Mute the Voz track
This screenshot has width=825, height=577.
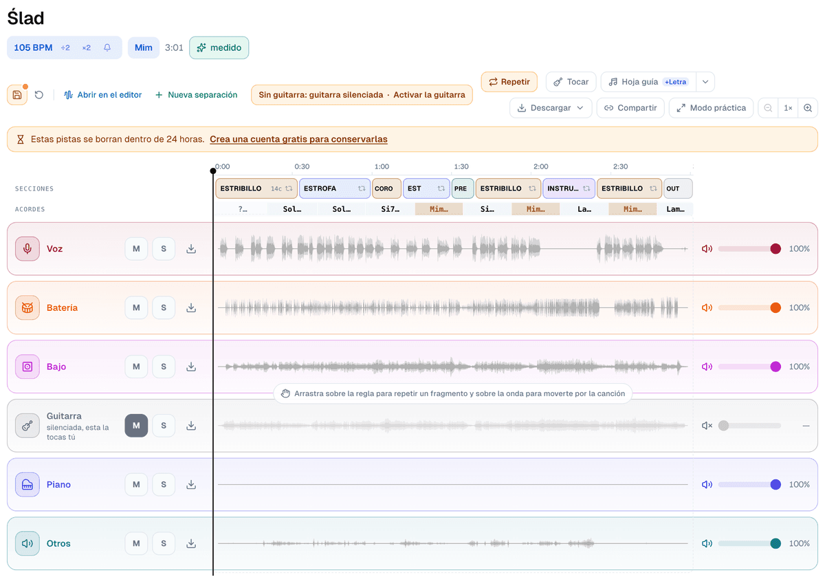coord(136,248)
